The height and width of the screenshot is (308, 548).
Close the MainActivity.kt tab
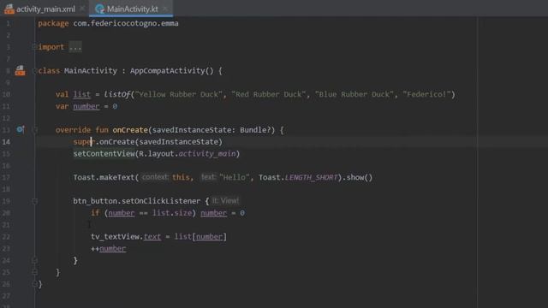[165, 9]
